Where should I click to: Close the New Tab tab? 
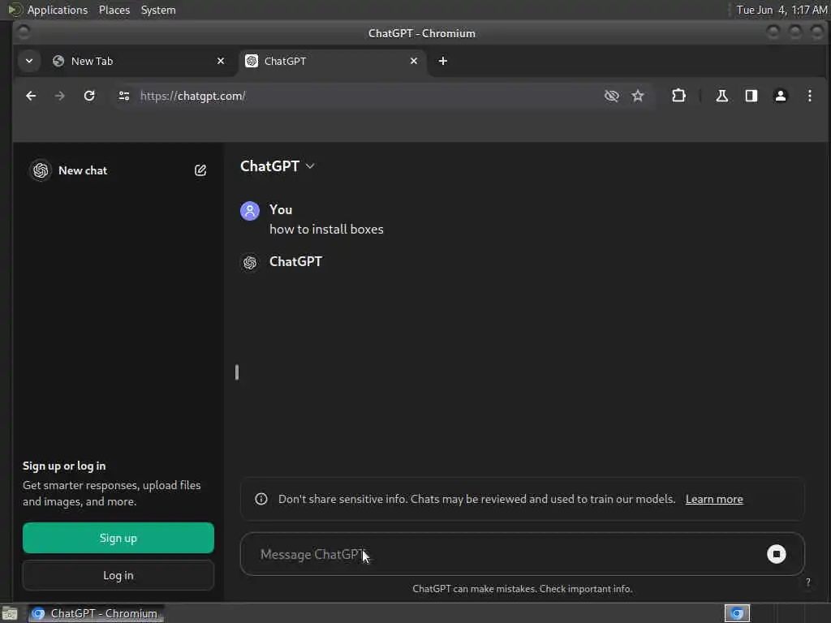221,61
